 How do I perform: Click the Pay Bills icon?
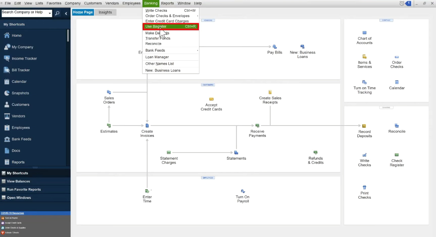(274, 47)
